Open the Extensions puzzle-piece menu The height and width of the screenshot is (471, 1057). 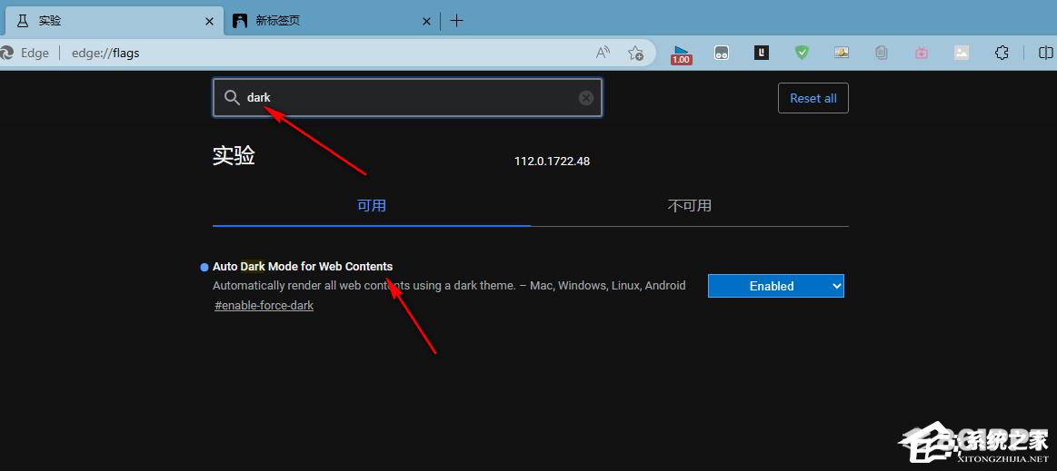point(1002,53)
